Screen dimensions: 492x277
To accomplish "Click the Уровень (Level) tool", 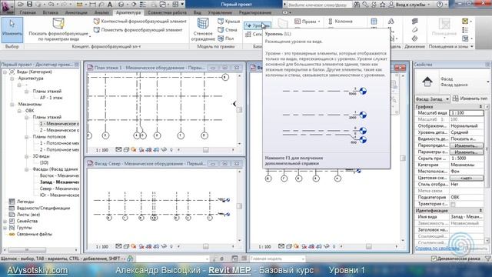I will [x=257, y=25].
